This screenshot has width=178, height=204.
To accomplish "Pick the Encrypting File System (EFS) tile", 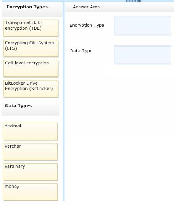I will click(31, 48).
